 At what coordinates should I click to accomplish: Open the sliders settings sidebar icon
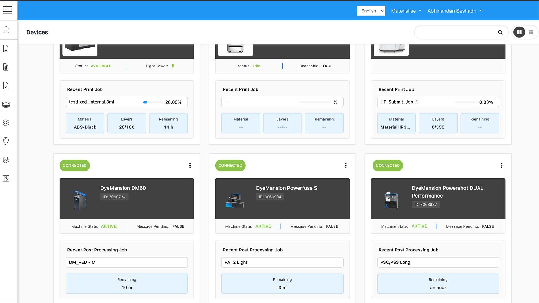click(6, 178)
